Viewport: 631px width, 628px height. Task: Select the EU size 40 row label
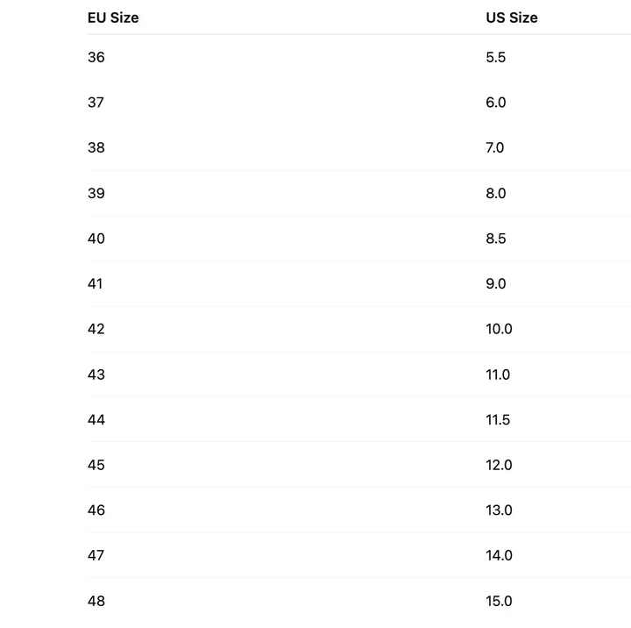[x=96, y=239]
